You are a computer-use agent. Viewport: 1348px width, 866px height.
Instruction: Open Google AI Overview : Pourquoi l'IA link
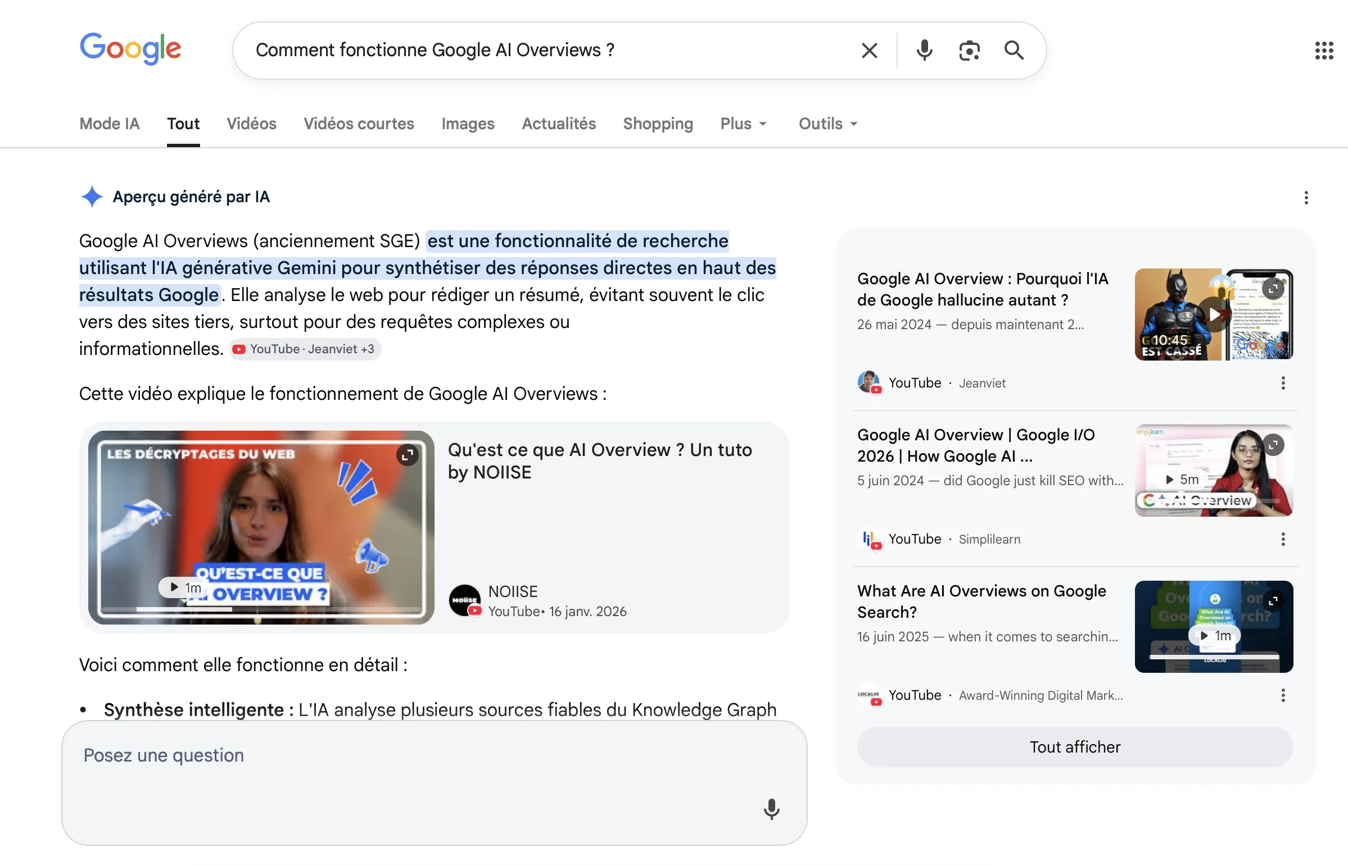coord(982,289)
